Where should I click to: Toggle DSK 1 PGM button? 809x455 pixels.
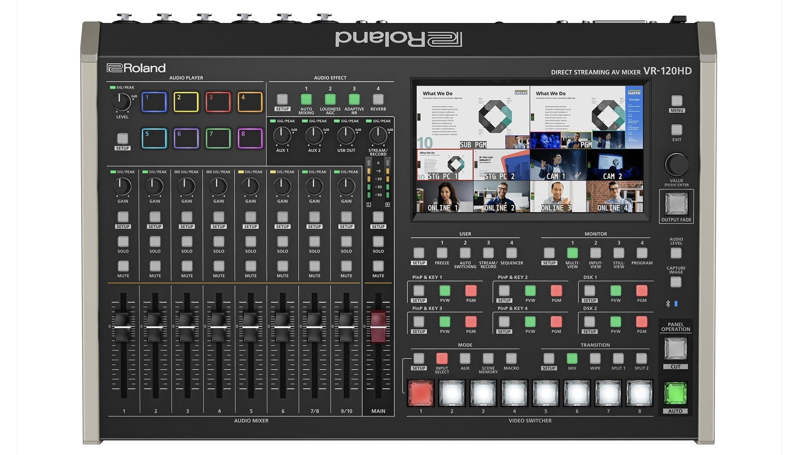[641, 291]
